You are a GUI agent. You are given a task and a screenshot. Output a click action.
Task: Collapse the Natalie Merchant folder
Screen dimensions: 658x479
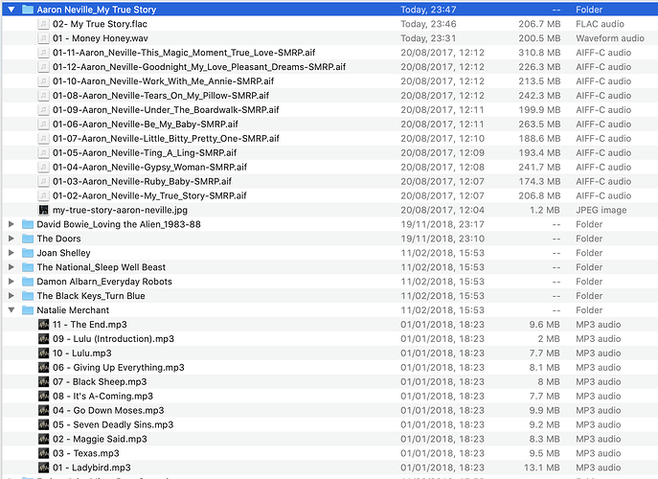click(x=11, y=309)
